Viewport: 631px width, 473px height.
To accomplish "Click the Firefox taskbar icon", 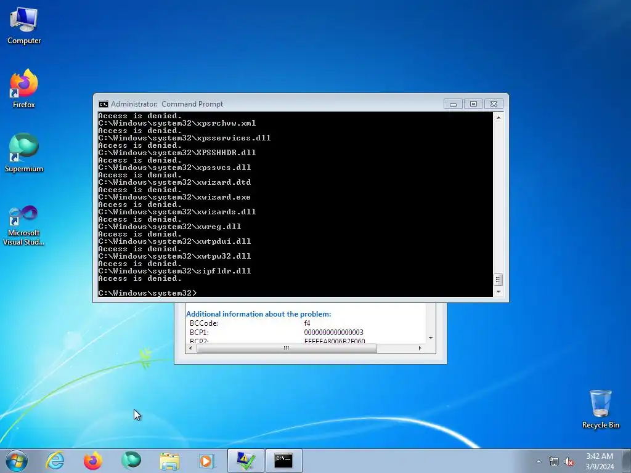I will pos(92,461).
